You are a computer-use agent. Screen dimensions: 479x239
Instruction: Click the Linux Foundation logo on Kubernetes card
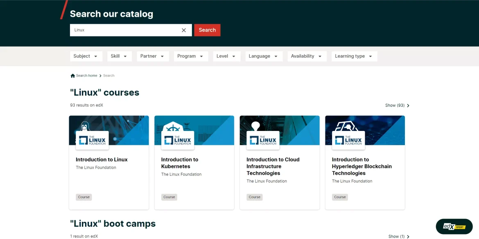coord(178,140)
